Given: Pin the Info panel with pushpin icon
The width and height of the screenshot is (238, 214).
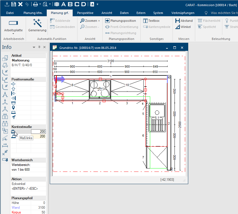Looking at the screenshot, I should coord(39,47).
